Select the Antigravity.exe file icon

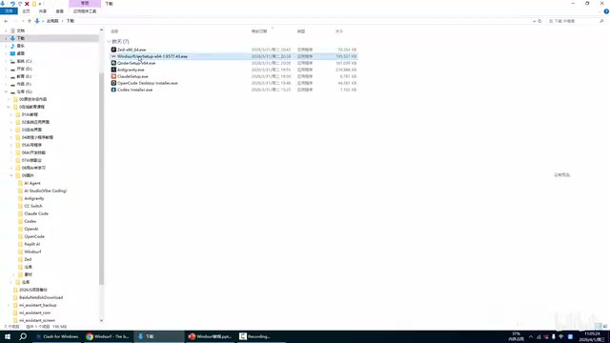[113, 70]
